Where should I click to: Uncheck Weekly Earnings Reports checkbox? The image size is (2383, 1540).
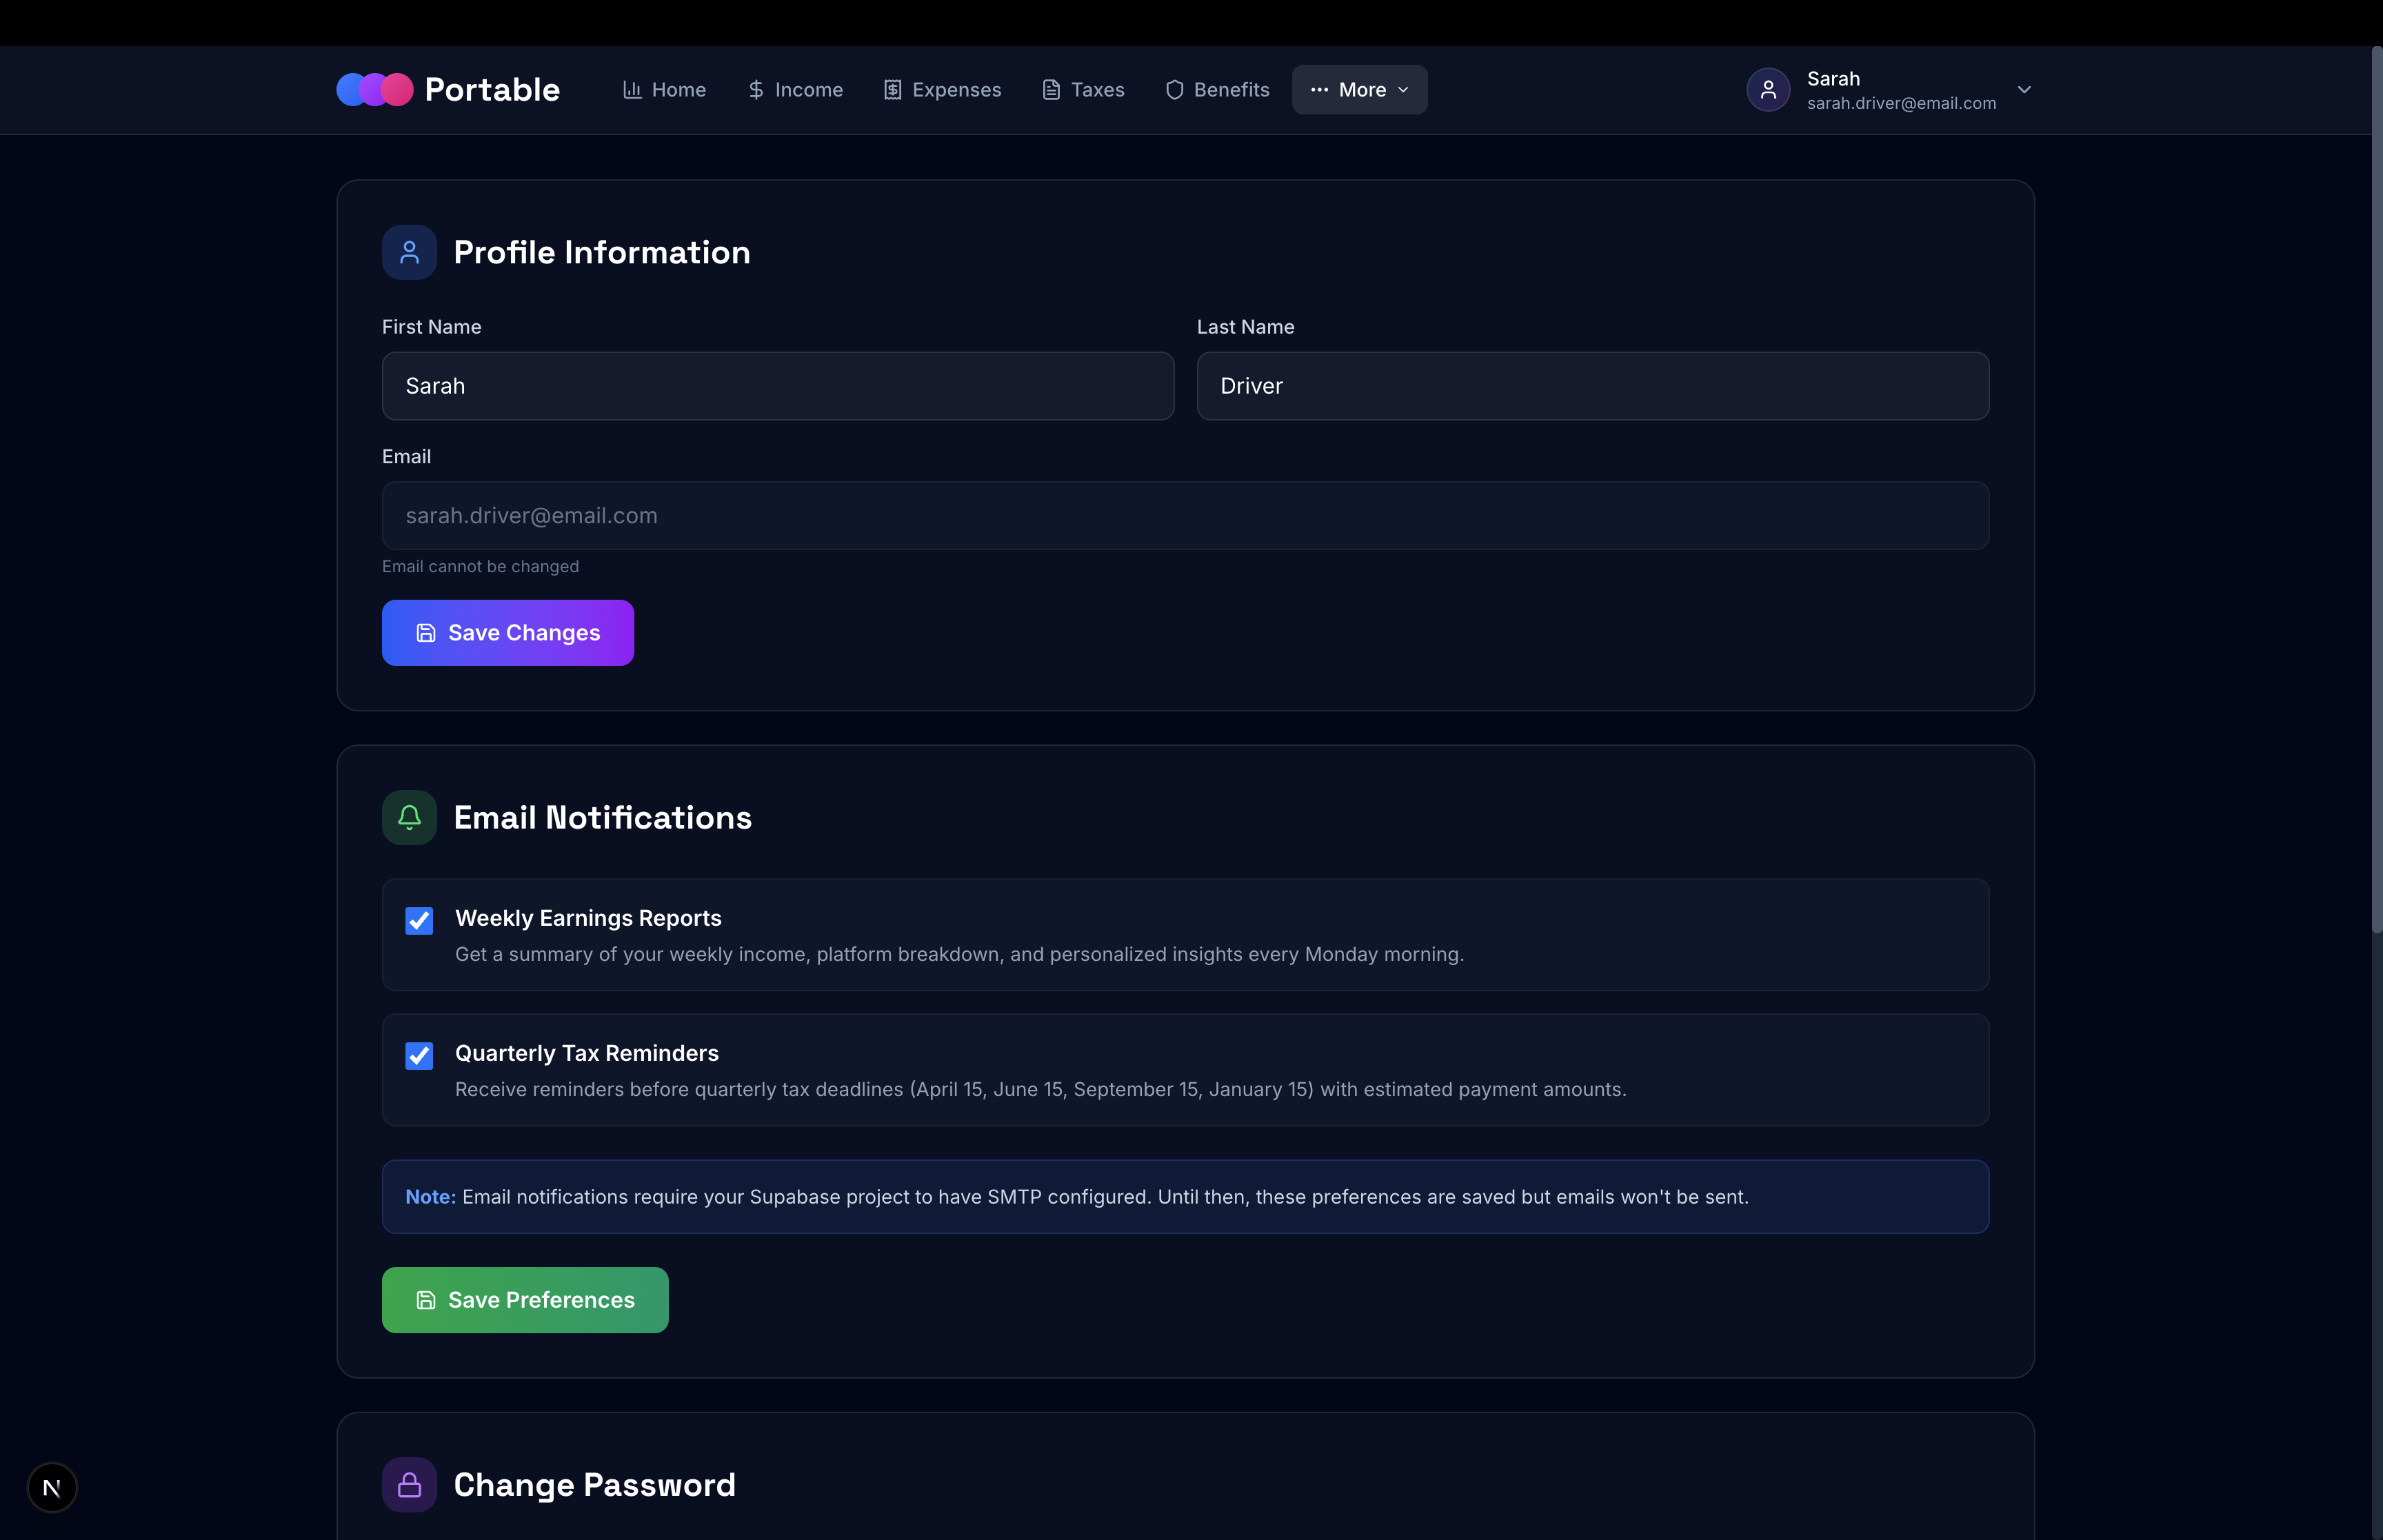click(419, 920)
